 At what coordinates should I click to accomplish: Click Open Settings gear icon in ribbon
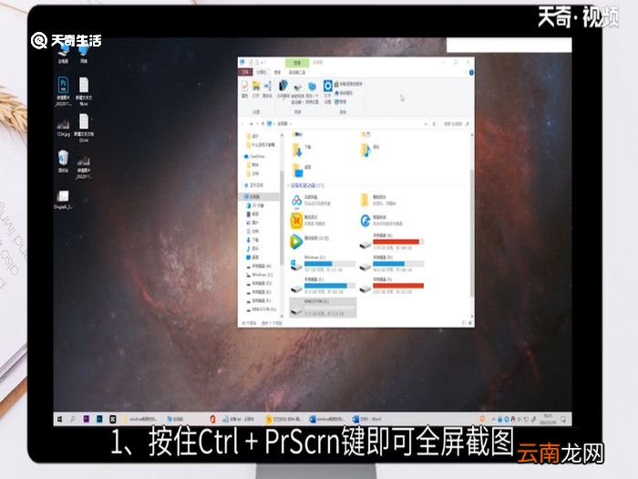coord(327,91)
